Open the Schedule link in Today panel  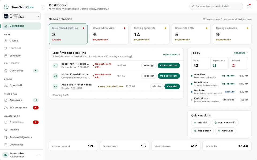click(241, 53)
